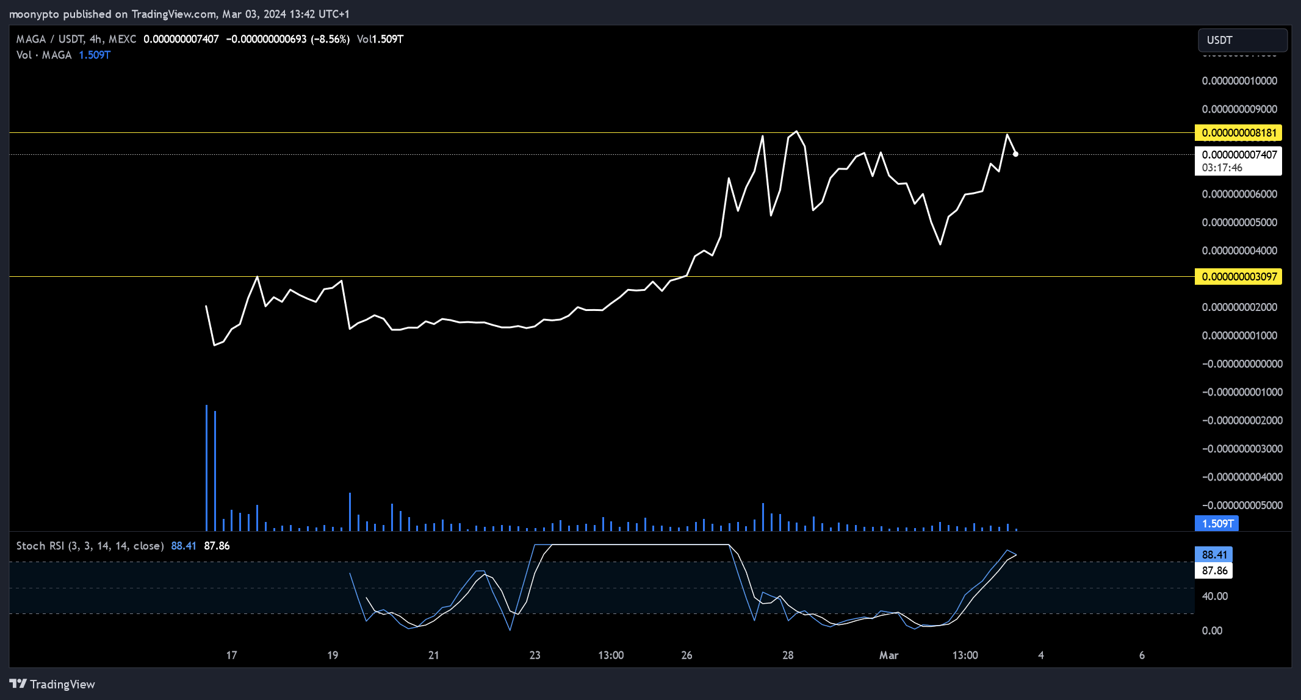Click the yellow 0.000000003097 price label
This screenshot has width=1301, height=700.
coord(1238,276)
